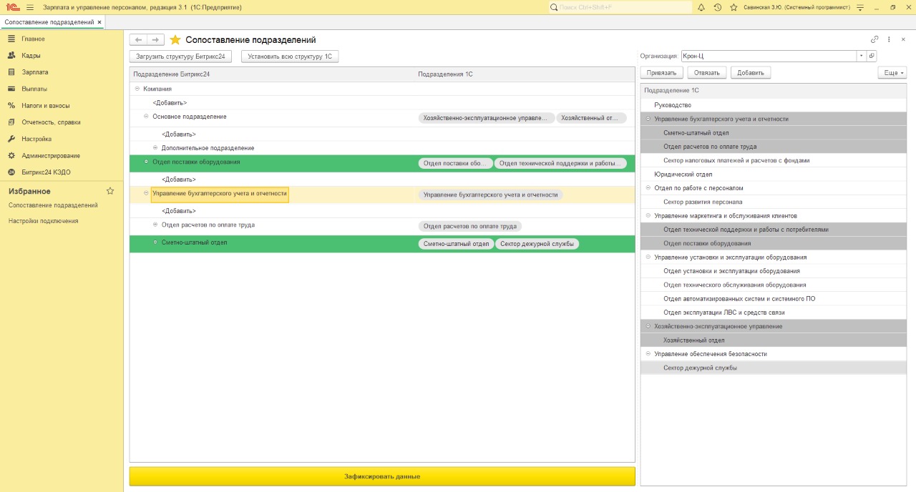
Task: Click the Зафиксировать данные button
Action: tap(382, 476)
